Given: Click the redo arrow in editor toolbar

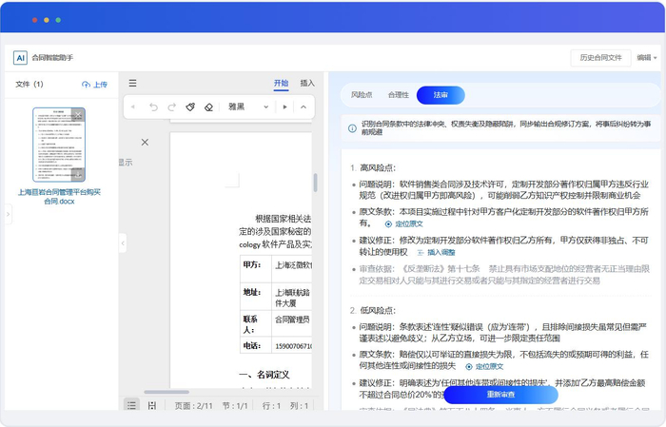Looking at the screenshot, I should (172, 107).
